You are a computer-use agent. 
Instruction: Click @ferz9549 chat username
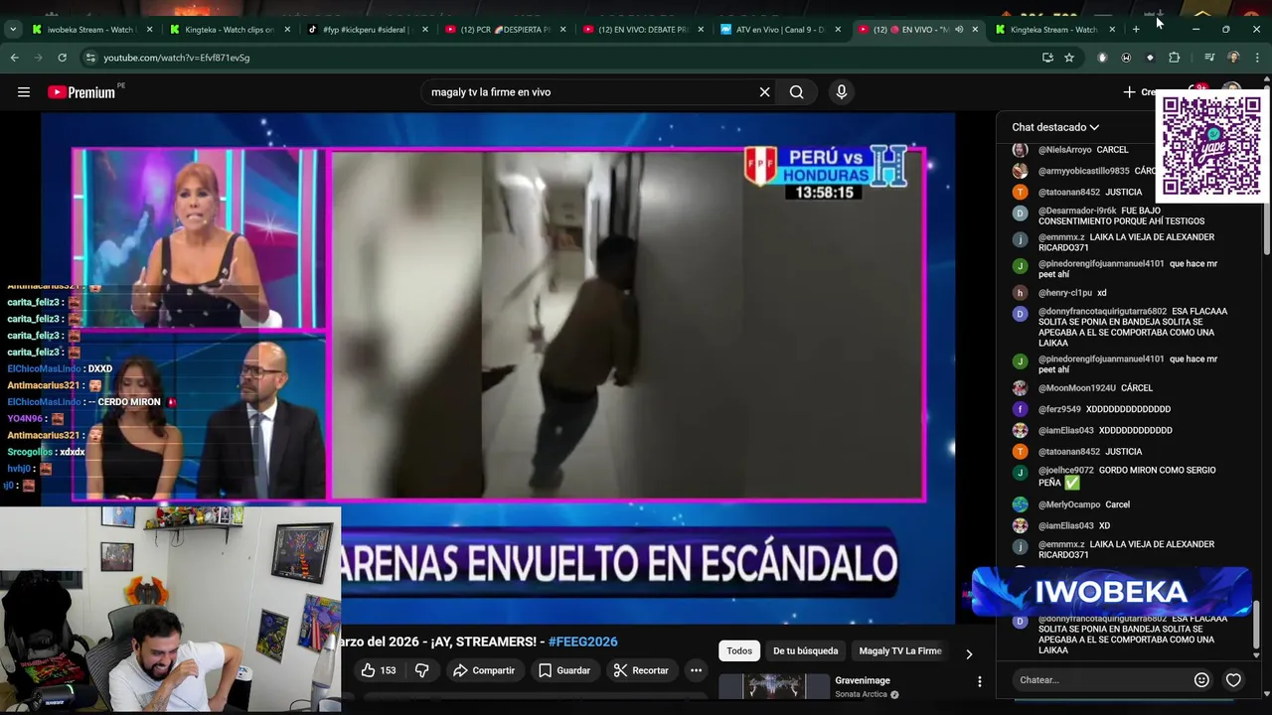tap(1059, 409)
